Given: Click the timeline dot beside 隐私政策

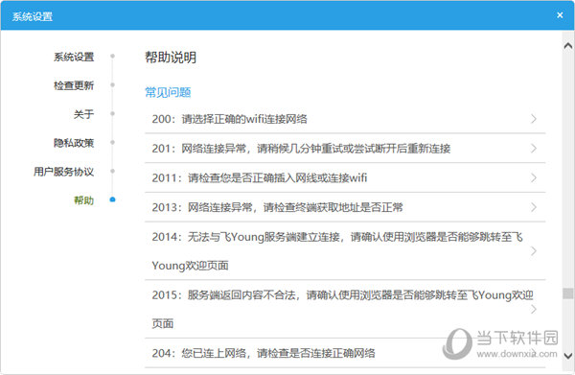Looking at the screenshot, I should [x=112, y=142].
